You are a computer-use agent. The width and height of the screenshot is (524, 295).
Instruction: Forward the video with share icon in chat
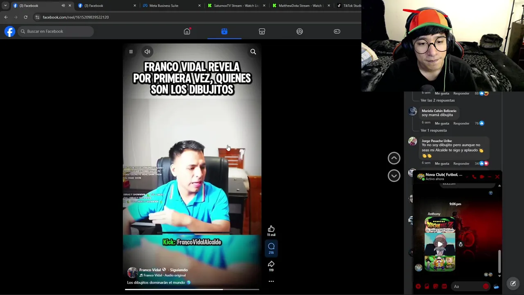[461, 244]
